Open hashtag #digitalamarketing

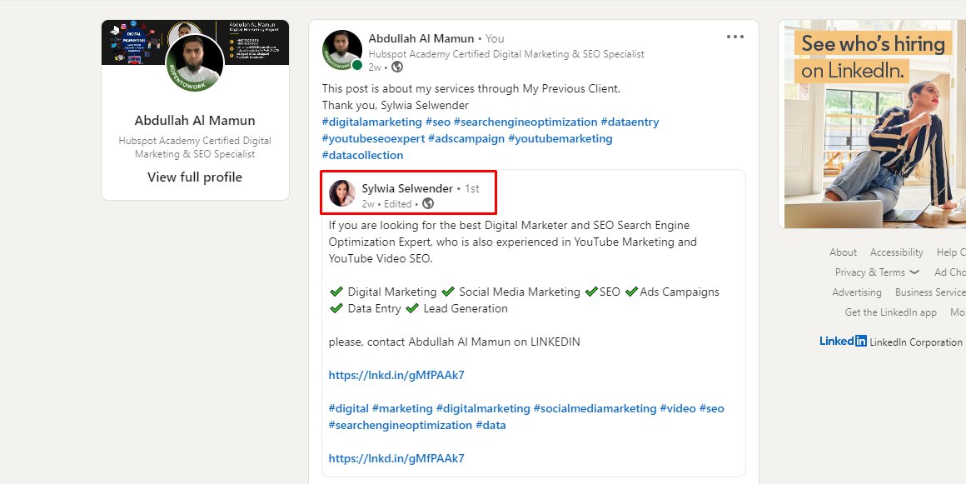(x=372, y=122)
